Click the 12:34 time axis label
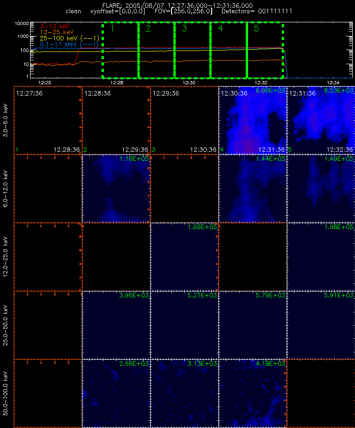 point(333,82)
